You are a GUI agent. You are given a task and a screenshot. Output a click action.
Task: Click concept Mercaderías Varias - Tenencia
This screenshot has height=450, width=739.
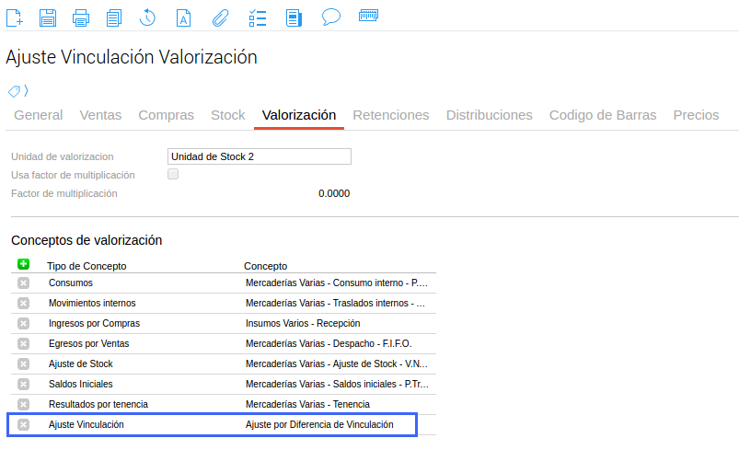[307, 404]
